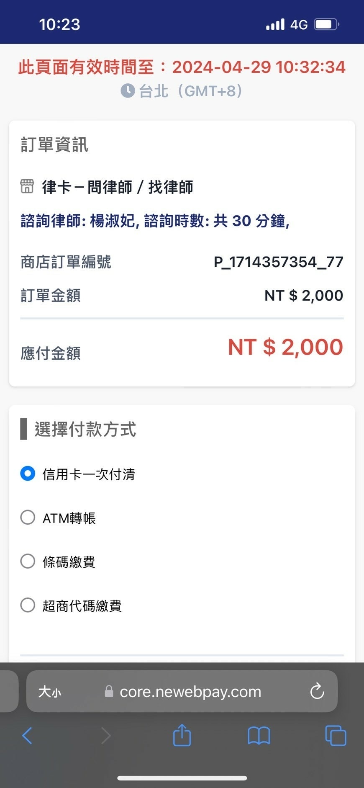The height and width of the screenshot is (788, 364).
Task: Tap the Safari forward arrow
Action: click(106, 735)
